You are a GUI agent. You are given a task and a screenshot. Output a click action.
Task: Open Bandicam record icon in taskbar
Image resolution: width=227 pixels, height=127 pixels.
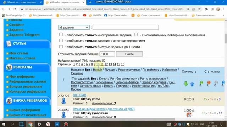click(x=66, y=124)
